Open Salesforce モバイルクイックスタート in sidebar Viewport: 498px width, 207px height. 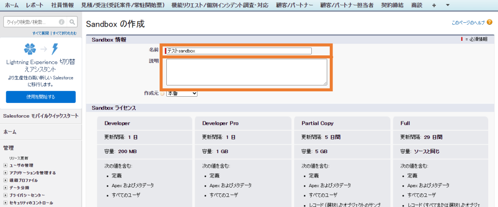pyautogui.click(x=41, y=116)
